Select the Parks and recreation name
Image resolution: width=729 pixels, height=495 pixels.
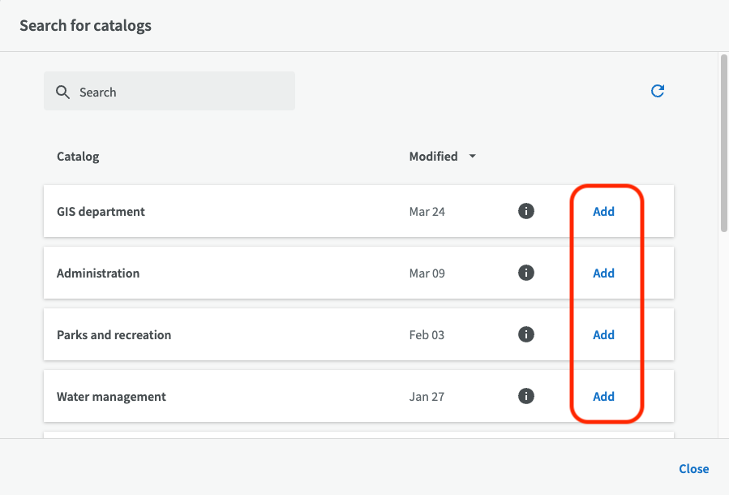click(x=114, y=335)
